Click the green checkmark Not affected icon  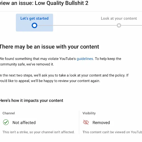tap(6, 122)
